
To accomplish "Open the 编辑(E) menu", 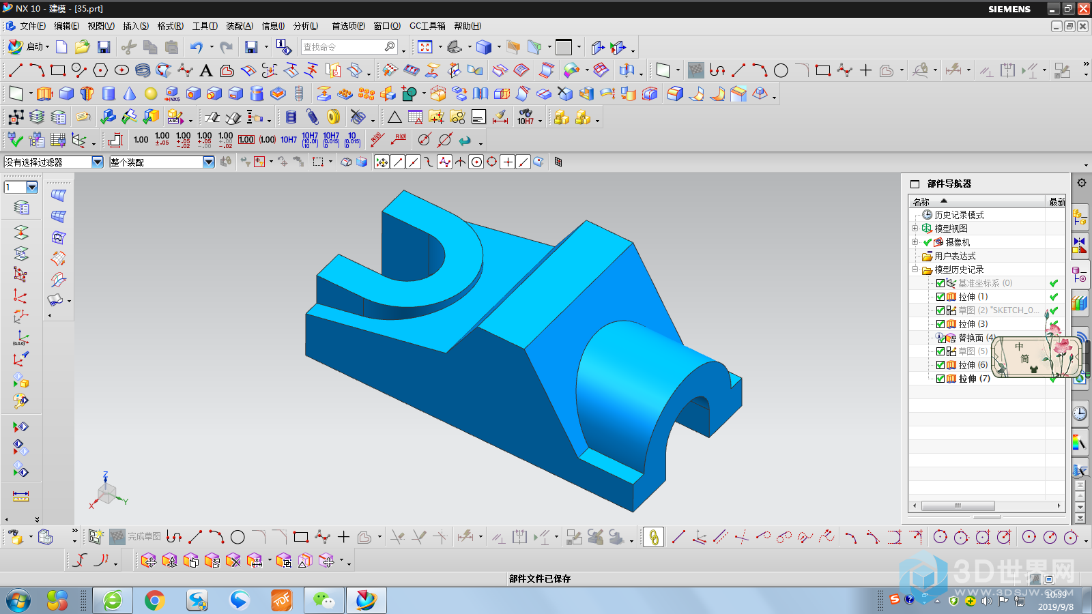I will point(67,26).
